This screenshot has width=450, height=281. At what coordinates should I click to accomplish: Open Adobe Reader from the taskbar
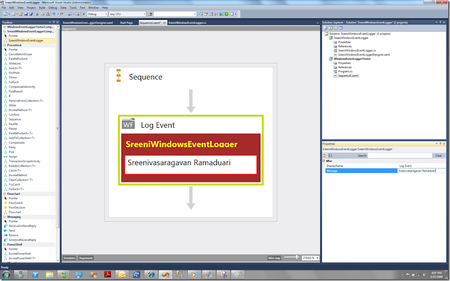[107, 275]
